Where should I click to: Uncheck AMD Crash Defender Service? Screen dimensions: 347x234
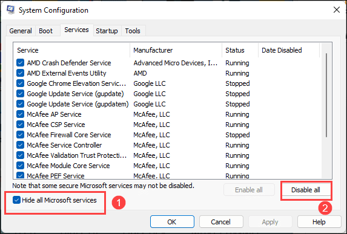click(x=20, y=63)
